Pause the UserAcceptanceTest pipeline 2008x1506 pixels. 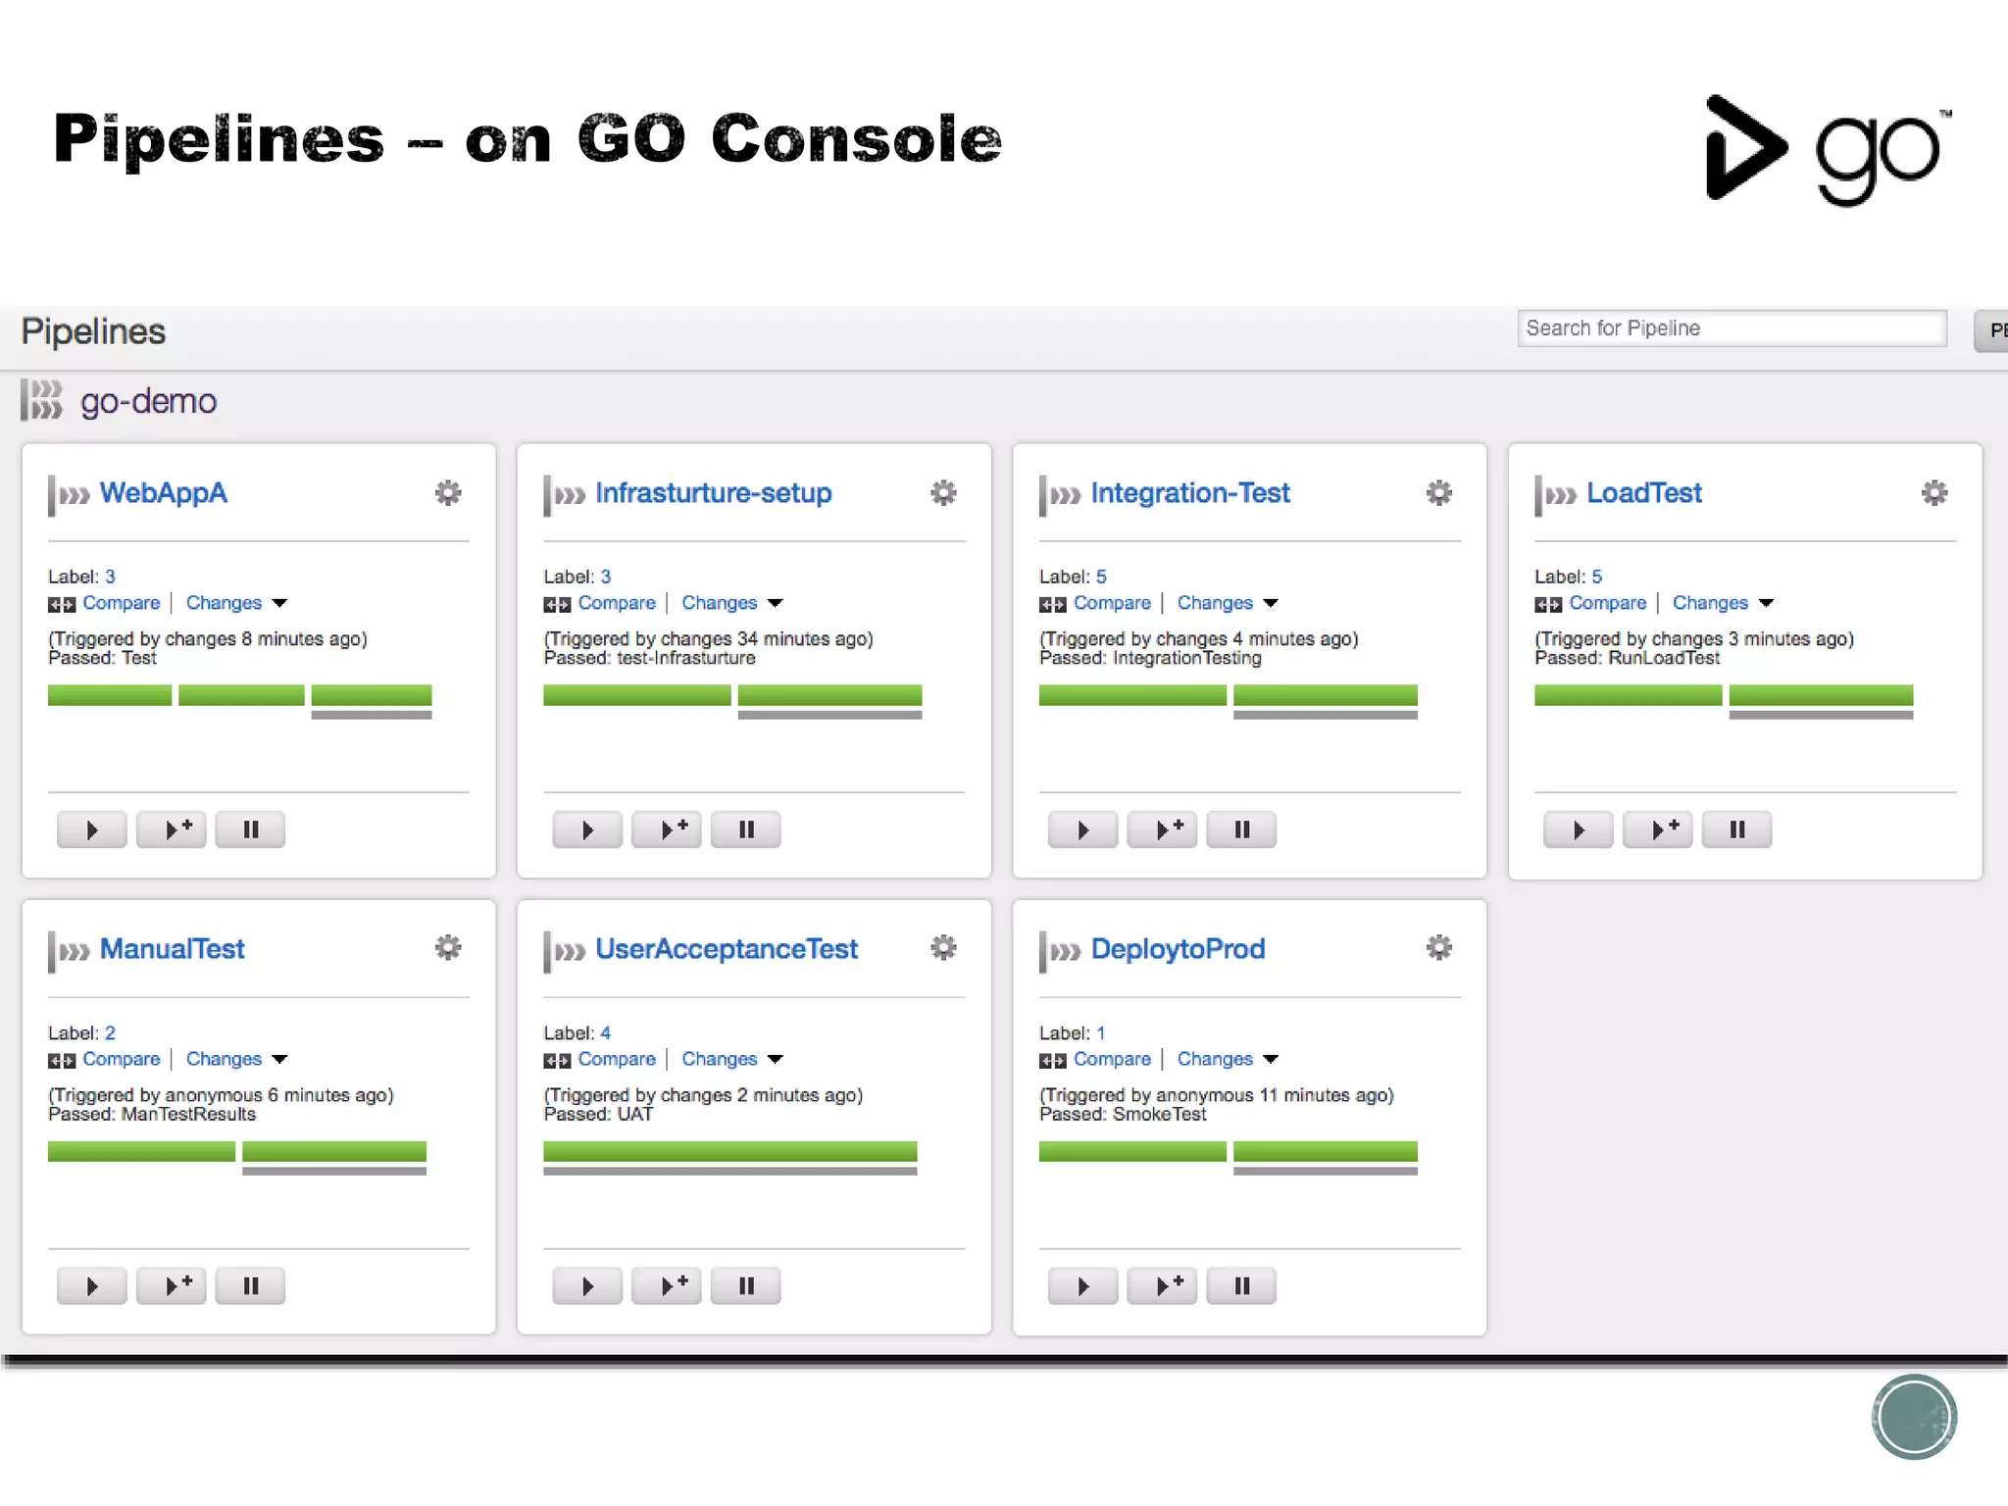pos(745,1285)
